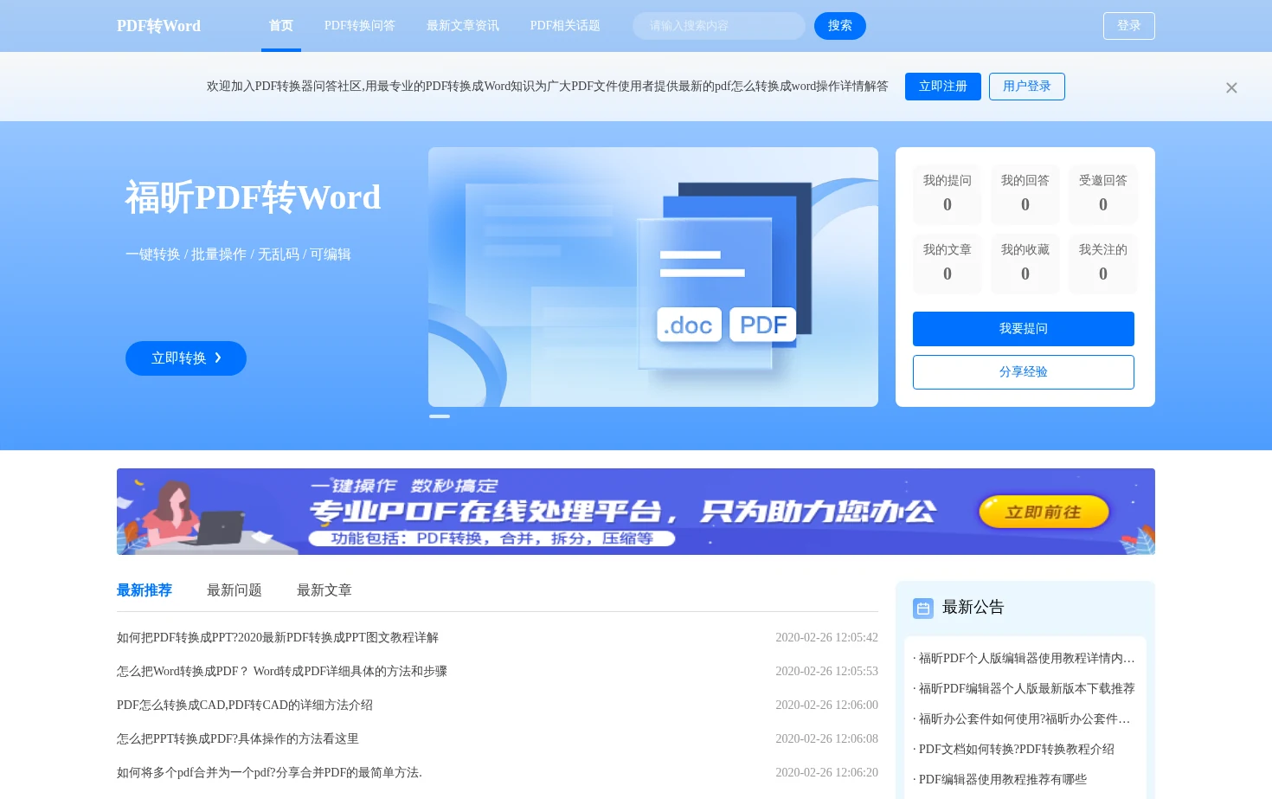Open article 如何将多个pdf合并为一个pdf?
1272x799 pixels.
(x=269, y=773)
